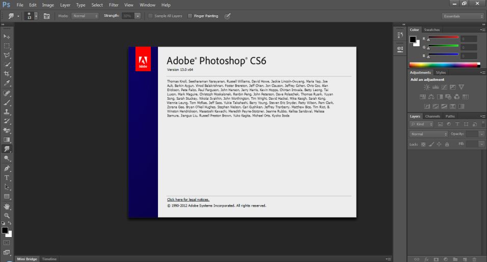Open the 3D panel icon in the dock
The width and height of the screenshot is (487, 262).
click(400, 49)
